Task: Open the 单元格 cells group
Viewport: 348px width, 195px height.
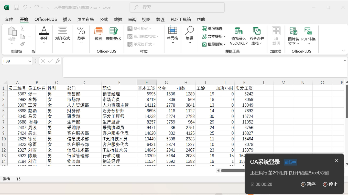Action: point(172,35)
